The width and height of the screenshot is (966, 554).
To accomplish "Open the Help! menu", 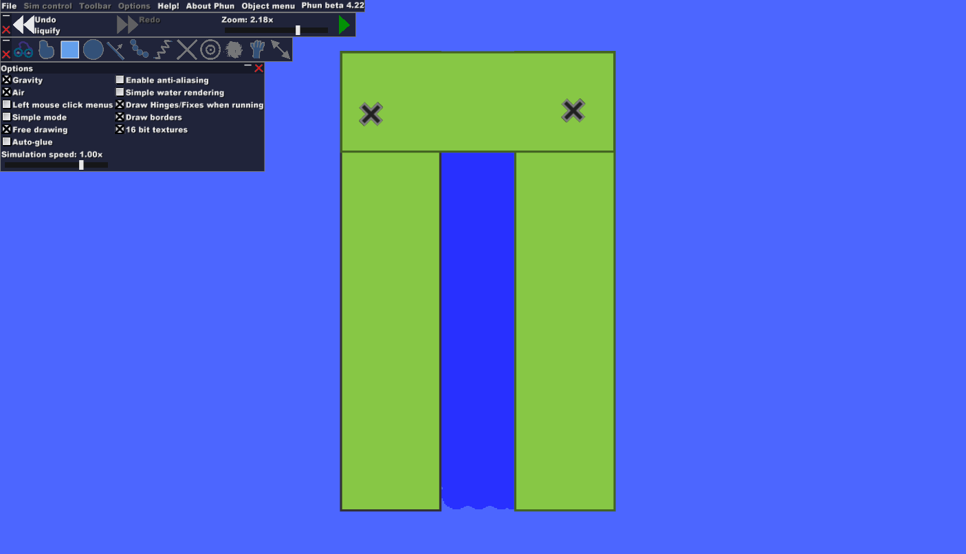I will click(x=168, y=5).
